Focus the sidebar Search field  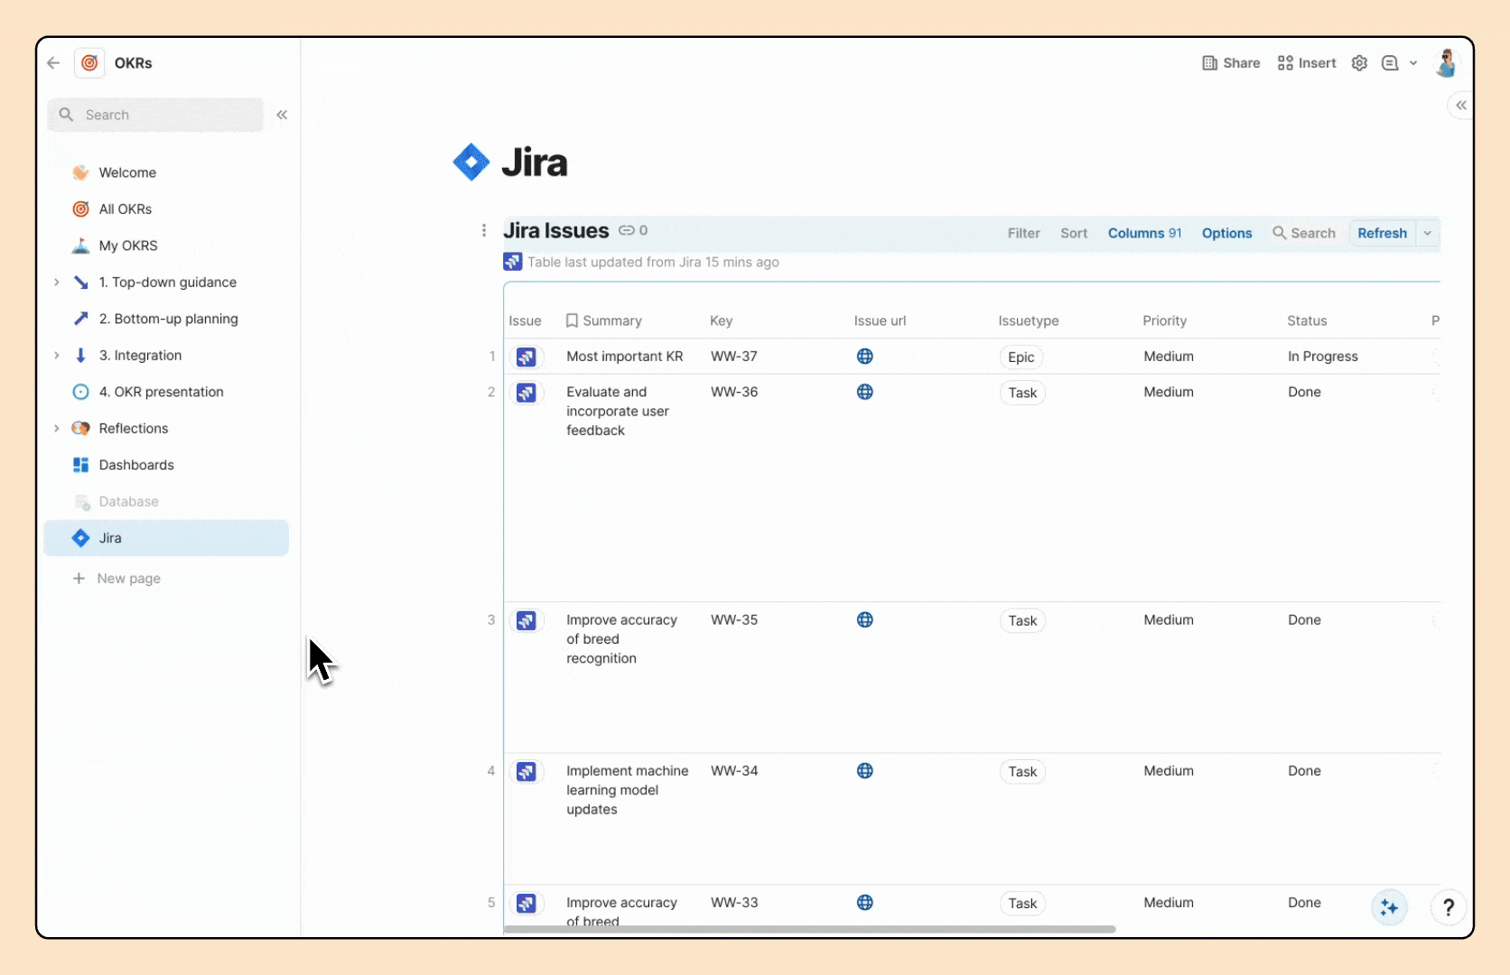155,115
